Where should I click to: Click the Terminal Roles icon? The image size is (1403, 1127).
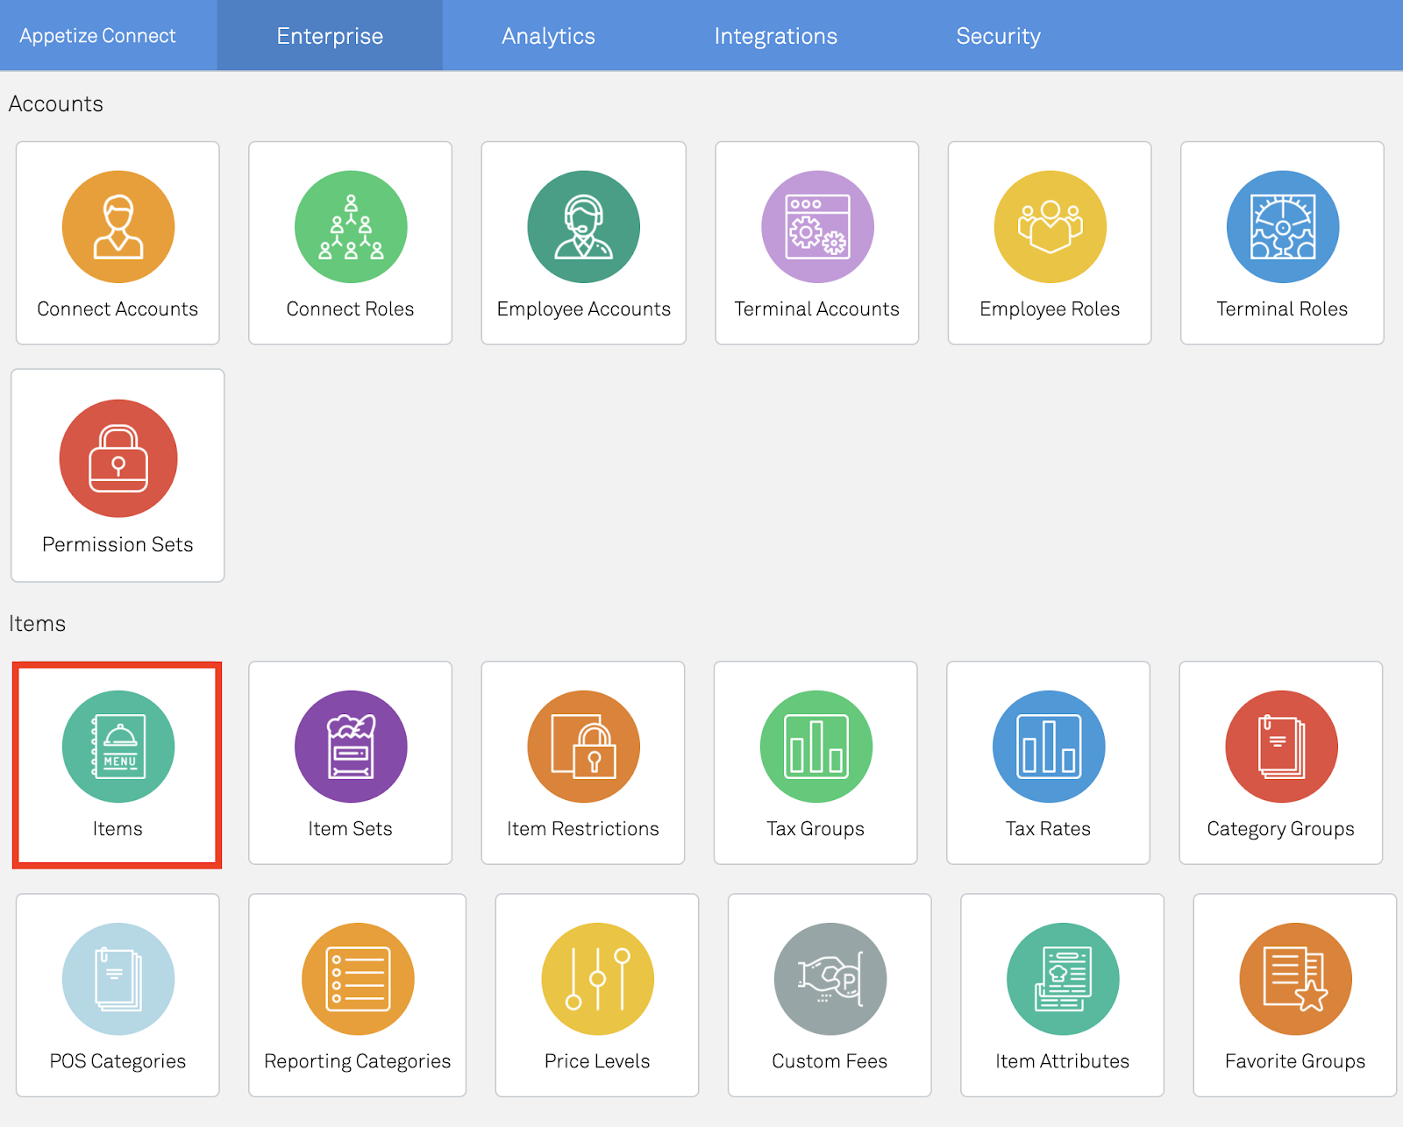click(1282, 227)
